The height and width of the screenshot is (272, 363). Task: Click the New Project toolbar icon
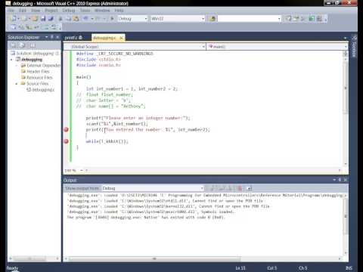(13, 18)
